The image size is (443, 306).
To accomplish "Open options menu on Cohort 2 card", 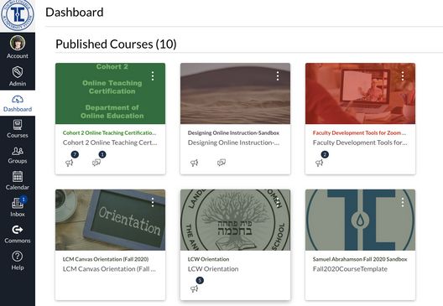I will (153, 75).
